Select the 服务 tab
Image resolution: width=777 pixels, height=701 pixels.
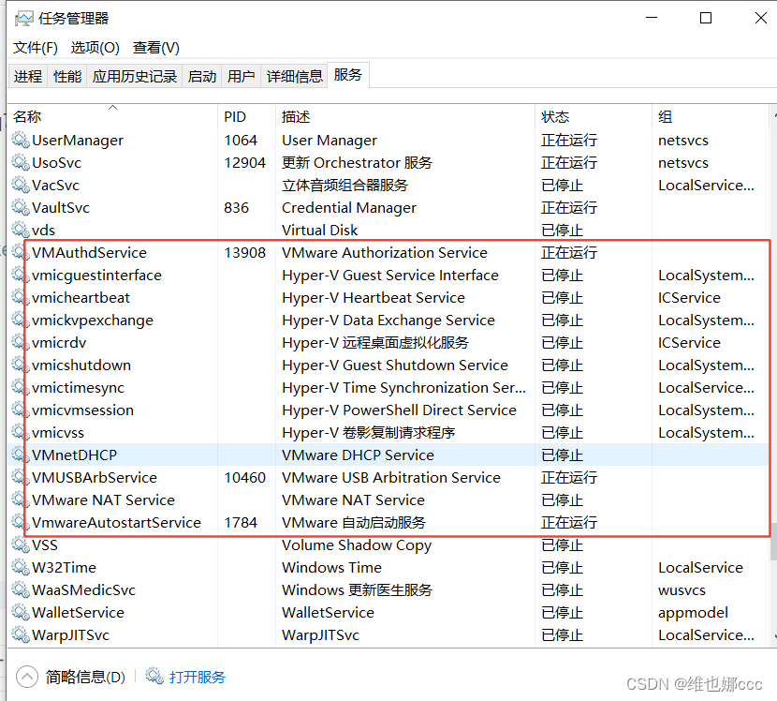pos(348,75)
